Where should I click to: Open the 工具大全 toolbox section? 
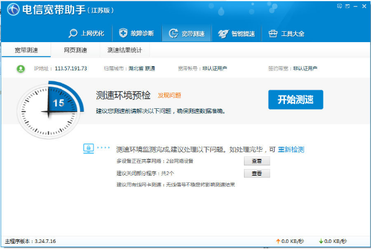click(x=287, y=34)
